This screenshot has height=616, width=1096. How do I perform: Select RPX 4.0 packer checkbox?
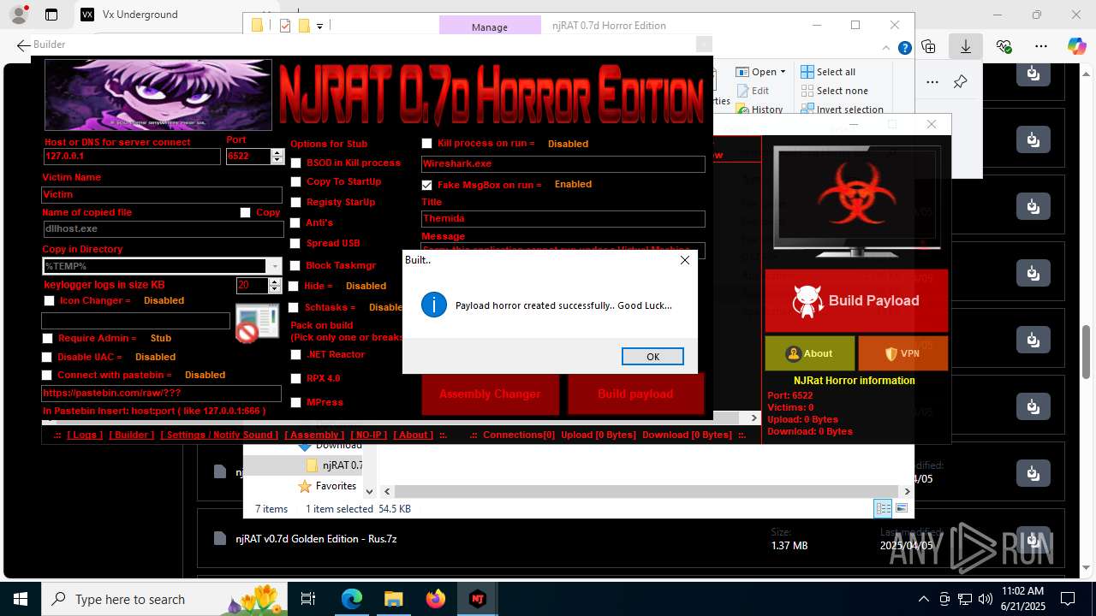295,378
